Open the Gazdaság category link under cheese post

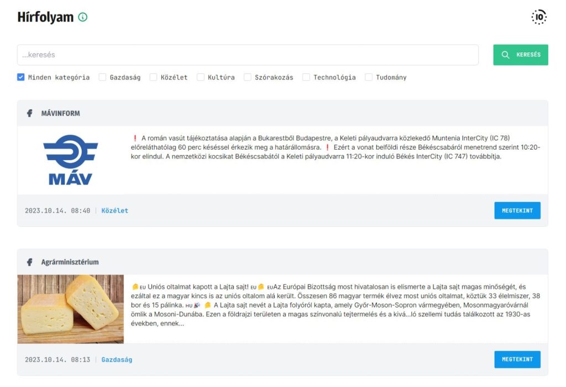pyautogui.click(x=117, y=359)
